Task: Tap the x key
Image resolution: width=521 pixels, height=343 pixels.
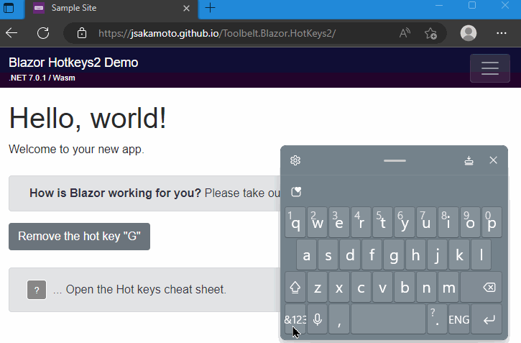Action: click(x=339, y=287)
